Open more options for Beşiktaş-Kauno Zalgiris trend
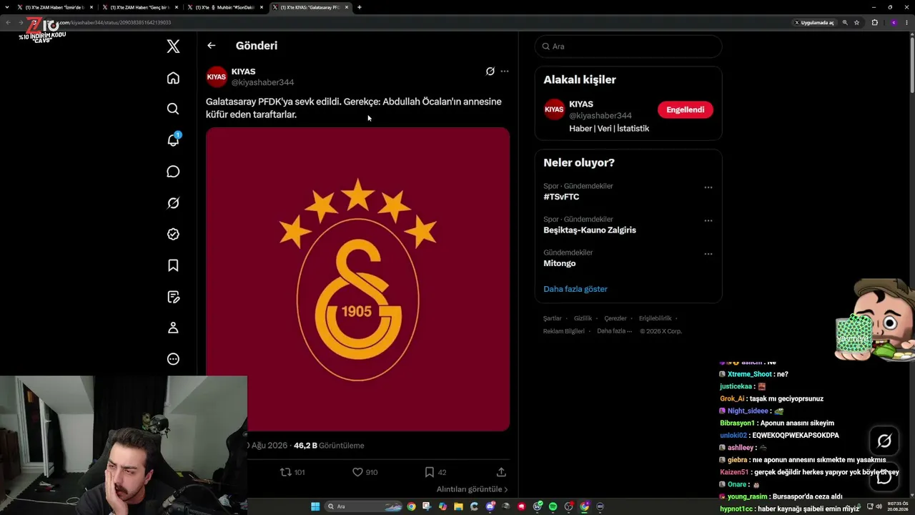Image resolution: width=915 pixels, height=515 pixels. [708, 220]
